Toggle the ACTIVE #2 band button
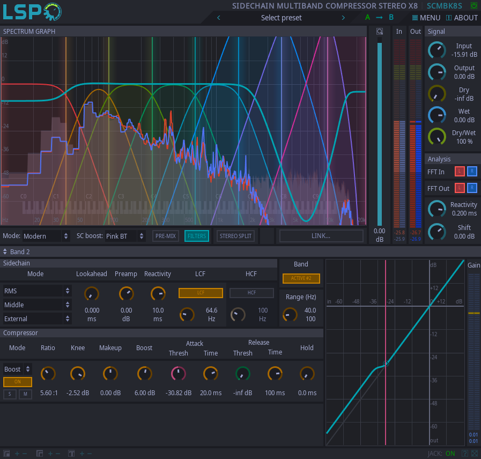 pos(301,278)
